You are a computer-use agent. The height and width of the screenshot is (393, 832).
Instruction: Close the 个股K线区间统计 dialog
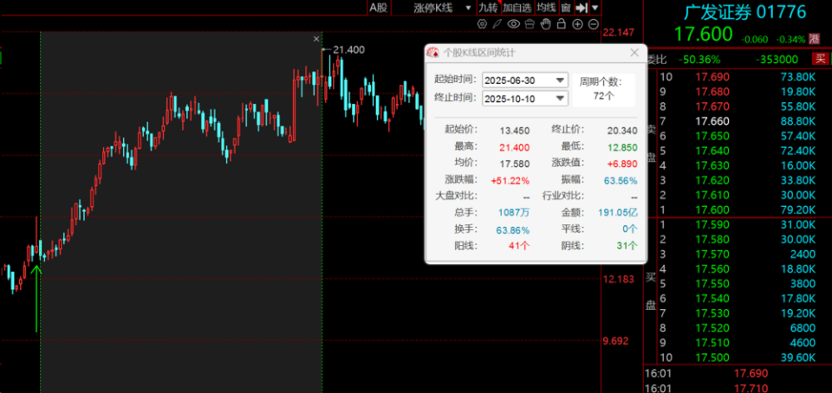634,53
